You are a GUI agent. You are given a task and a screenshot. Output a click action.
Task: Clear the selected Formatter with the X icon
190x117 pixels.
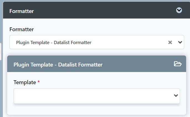click(x=170, y=42)
